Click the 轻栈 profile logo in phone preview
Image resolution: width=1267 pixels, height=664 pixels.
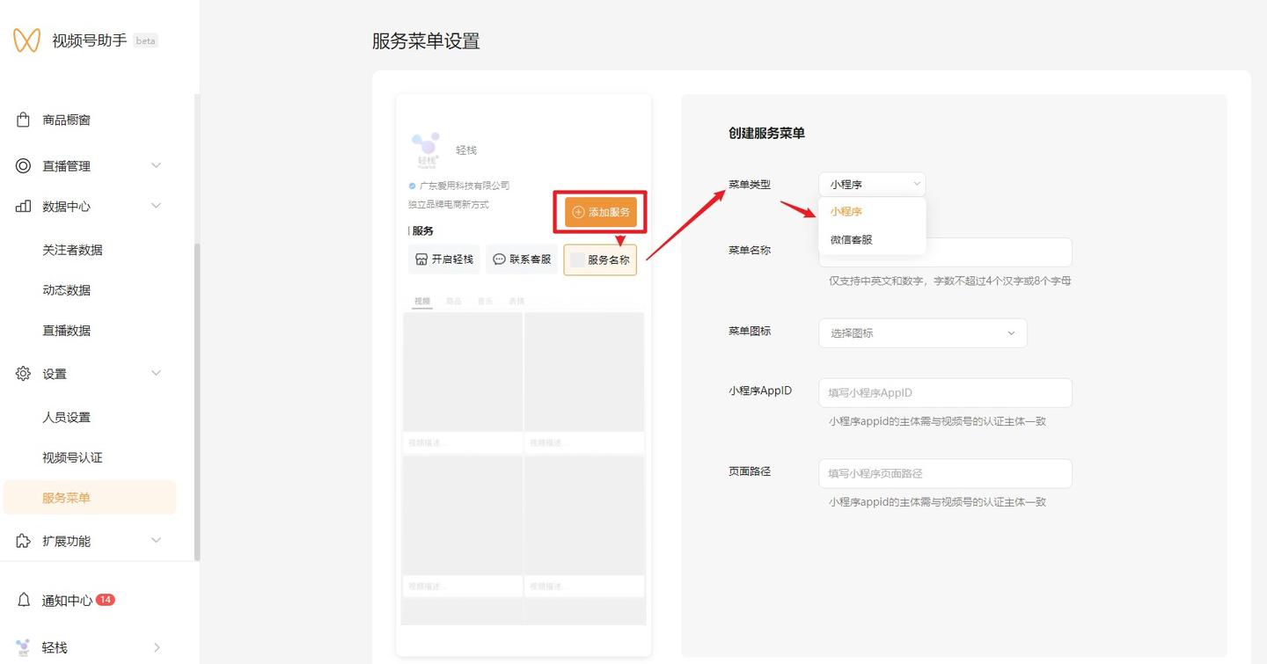[427, 150]
